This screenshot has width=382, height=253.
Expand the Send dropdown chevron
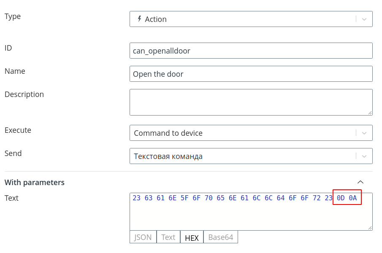(x=364, y=156)
